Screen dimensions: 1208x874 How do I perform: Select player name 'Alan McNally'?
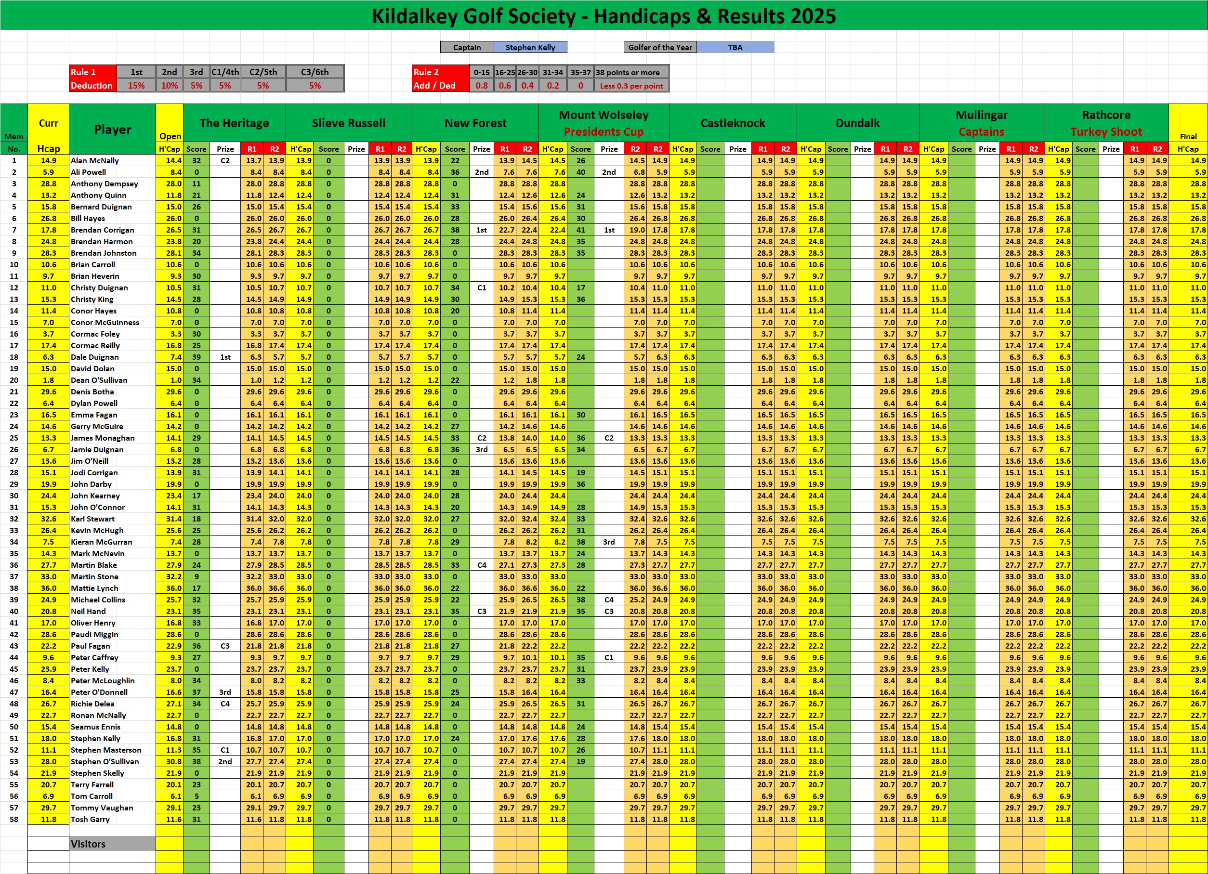(95, 160)
